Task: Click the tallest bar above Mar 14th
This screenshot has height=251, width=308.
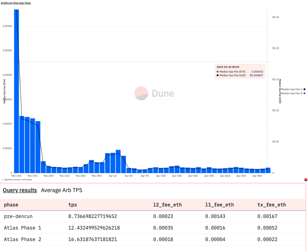Action: click(17, 91)
